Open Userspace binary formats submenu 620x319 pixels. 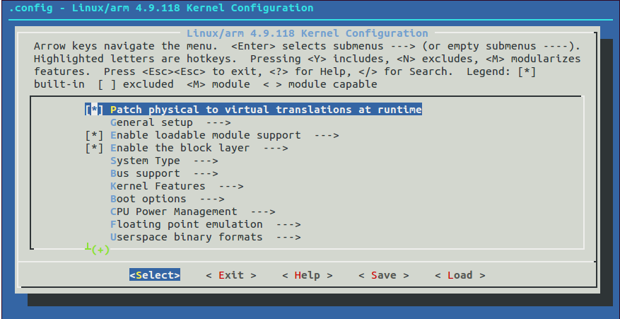coord(206,237)
